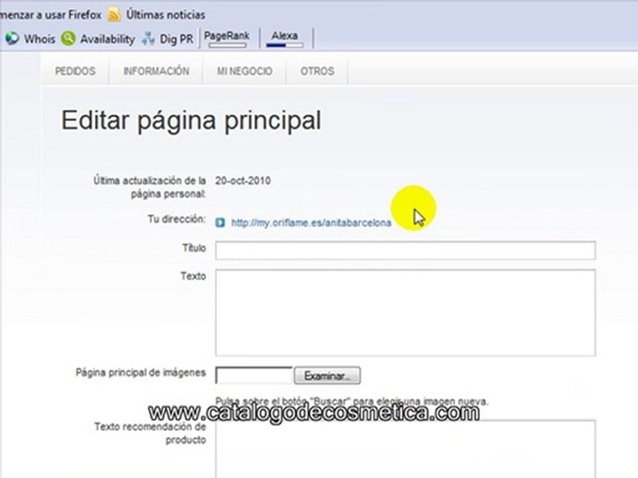The height and width of the screenshot is (478, 638).
Task: Open the PEDIDOS menu tab
Action: click(75, 71)
